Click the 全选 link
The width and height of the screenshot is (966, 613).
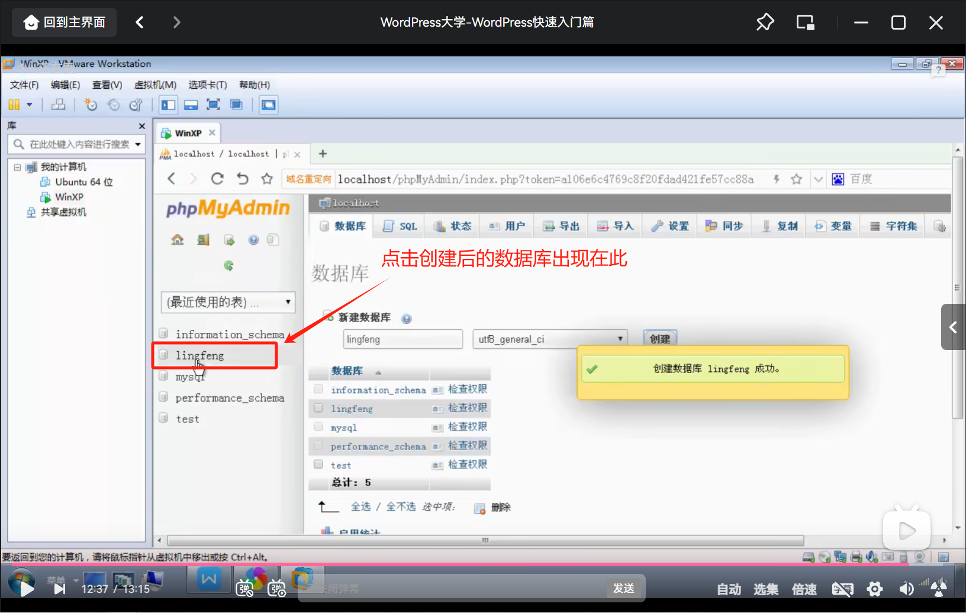360,507
